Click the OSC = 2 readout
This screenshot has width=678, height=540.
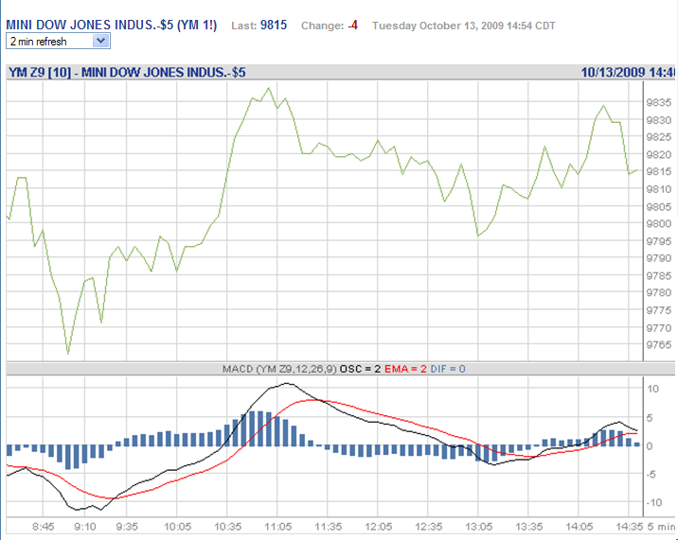[361, 369]
